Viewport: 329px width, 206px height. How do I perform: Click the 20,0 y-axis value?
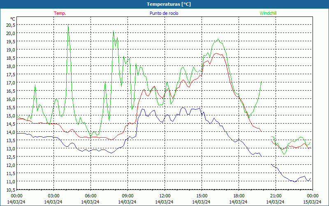click(11, 33)
